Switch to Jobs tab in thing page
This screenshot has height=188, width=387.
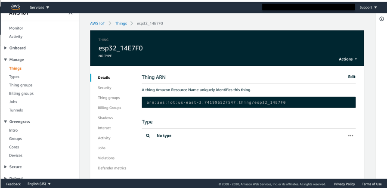click(102, 148)
